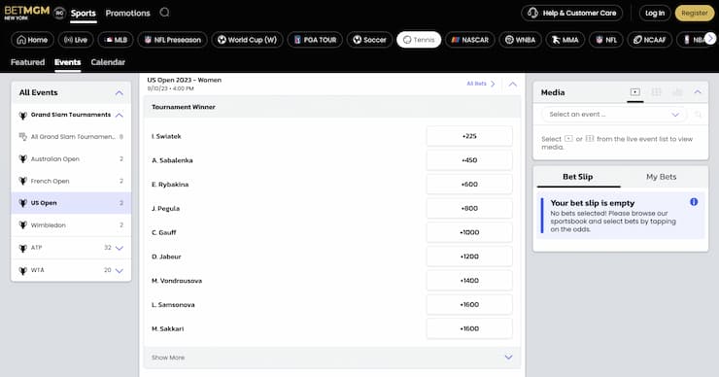Bet on L. Samsonova at +1600
The width and height of the screenshot is (719, 377).
(469, 304)
